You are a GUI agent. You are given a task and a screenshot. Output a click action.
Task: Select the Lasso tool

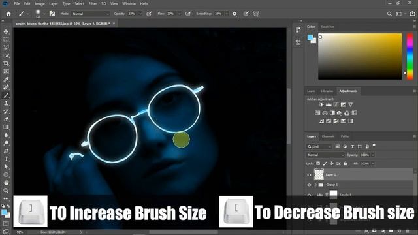[x=6, y=48]
